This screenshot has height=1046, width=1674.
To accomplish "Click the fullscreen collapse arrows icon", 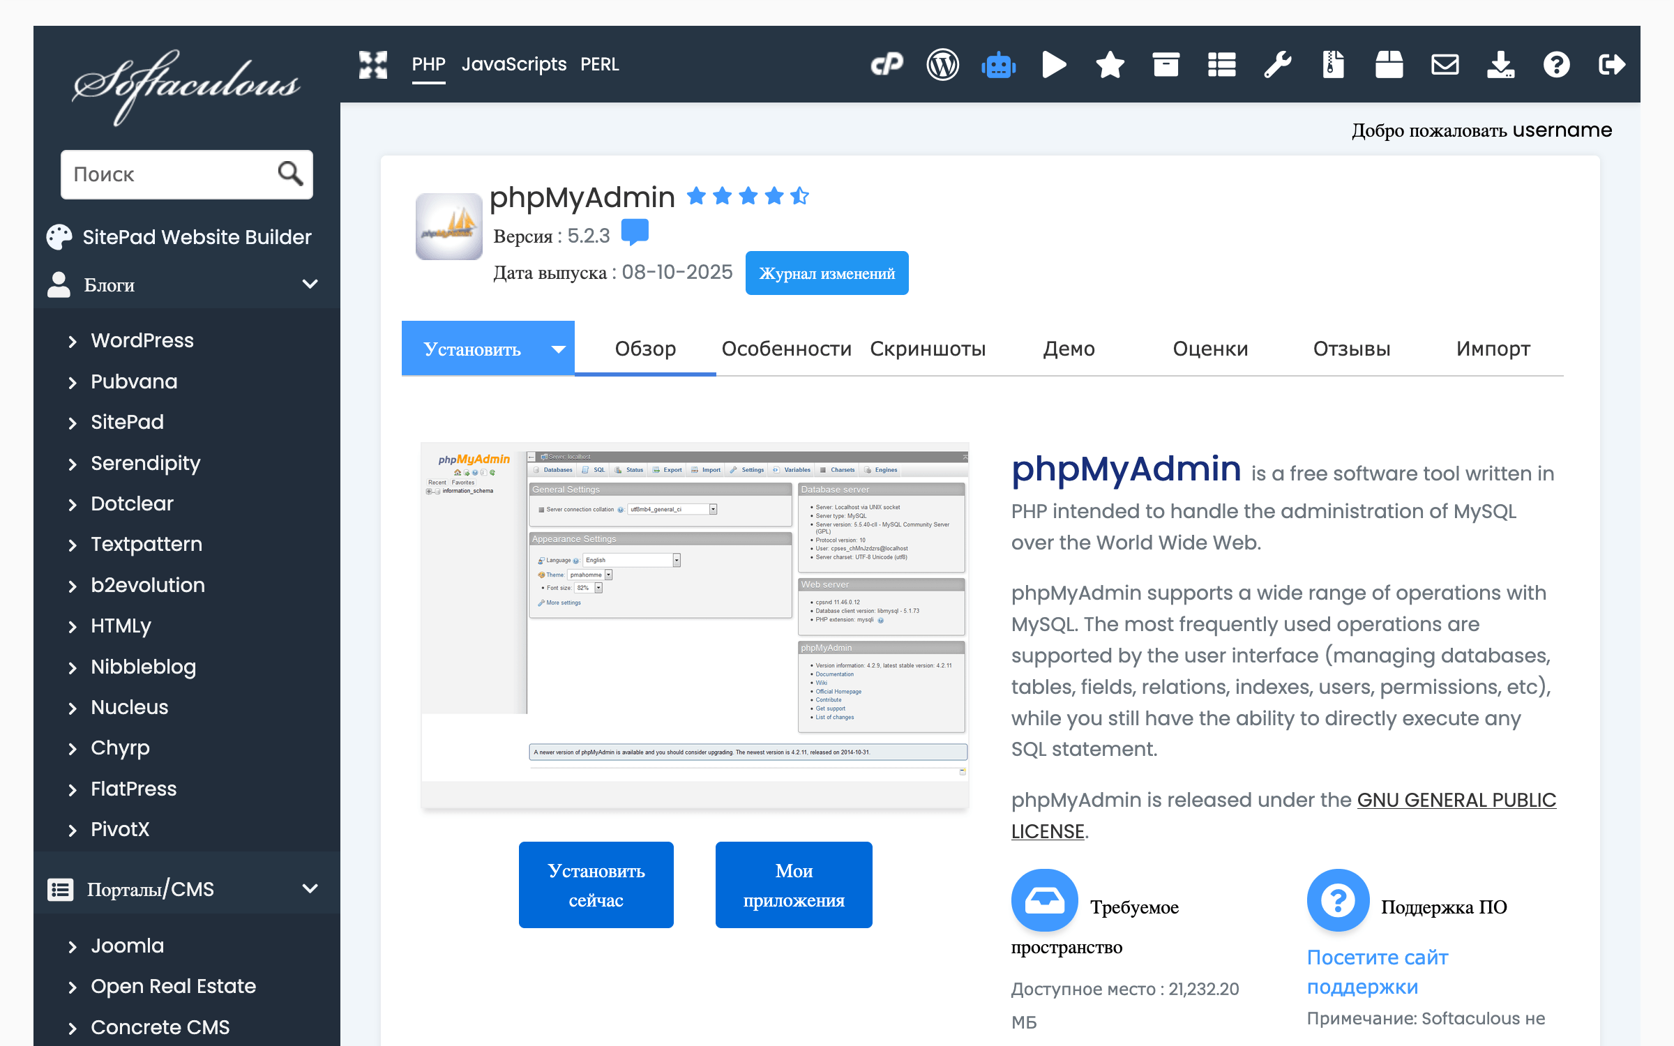I will [373, 65].
